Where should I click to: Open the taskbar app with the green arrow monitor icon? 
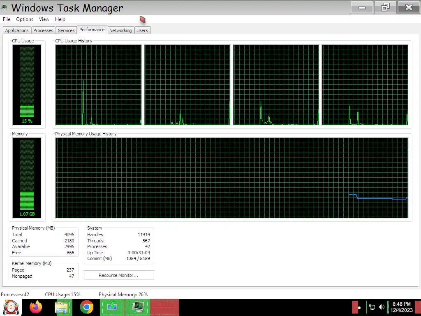[x=112, y=307]
